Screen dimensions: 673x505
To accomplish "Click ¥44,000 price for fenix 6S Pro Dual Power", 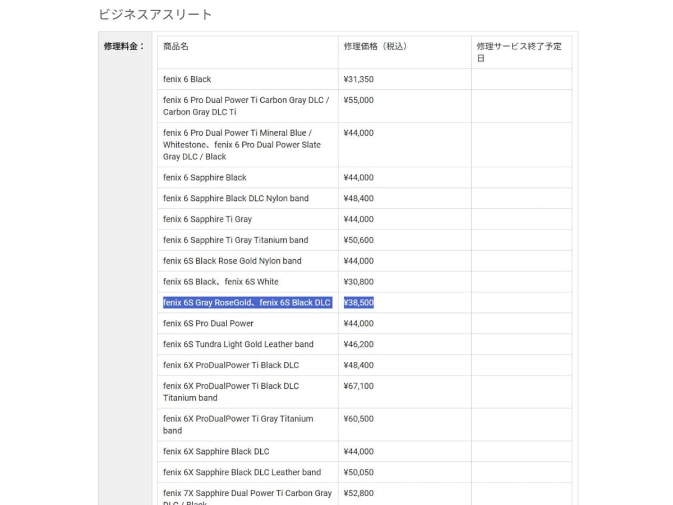I will tap(358, 323).
